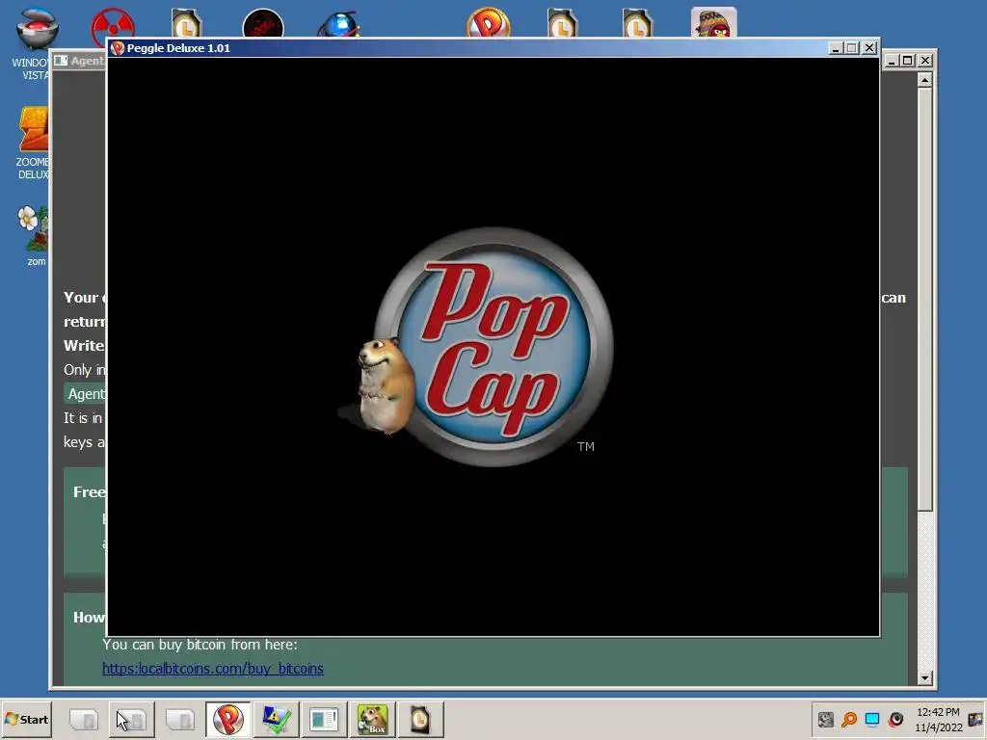Select the clock icon taskbar button
The image size is (987, 740).
[x=420, y=719]
